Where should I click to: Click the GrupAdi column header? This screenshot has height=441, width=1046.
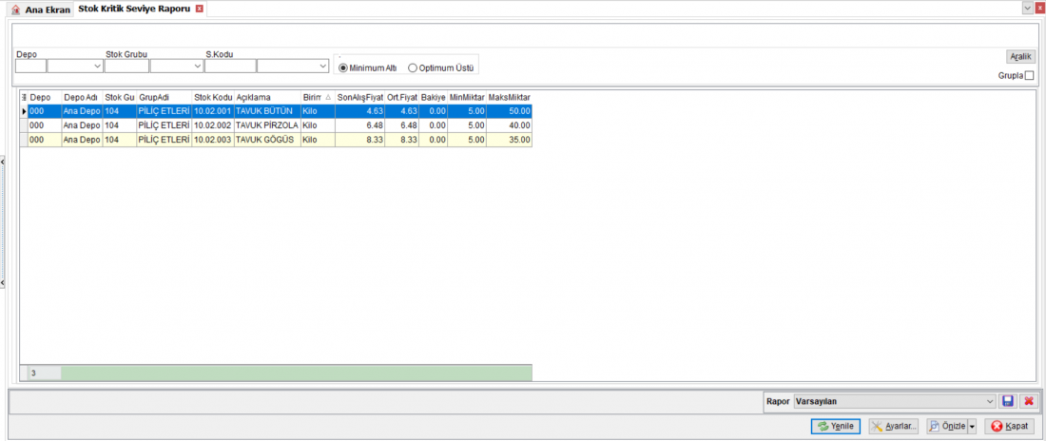pos(165,97)
